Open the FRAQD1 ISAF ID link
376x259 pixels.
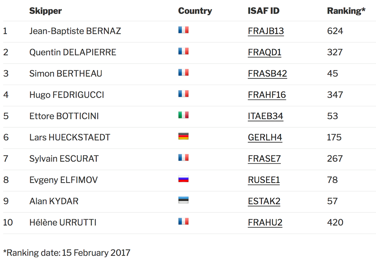[264, 52]
